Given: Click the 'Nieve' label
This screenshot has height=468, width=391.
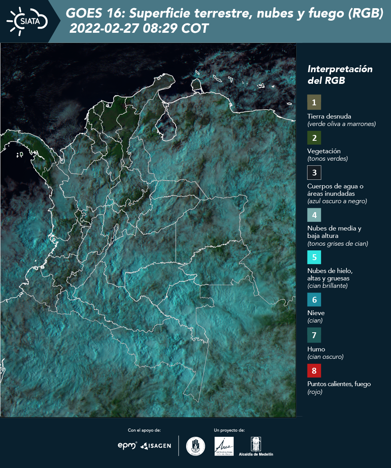Looking at the screenshot, I should click(x=316, y=313).
